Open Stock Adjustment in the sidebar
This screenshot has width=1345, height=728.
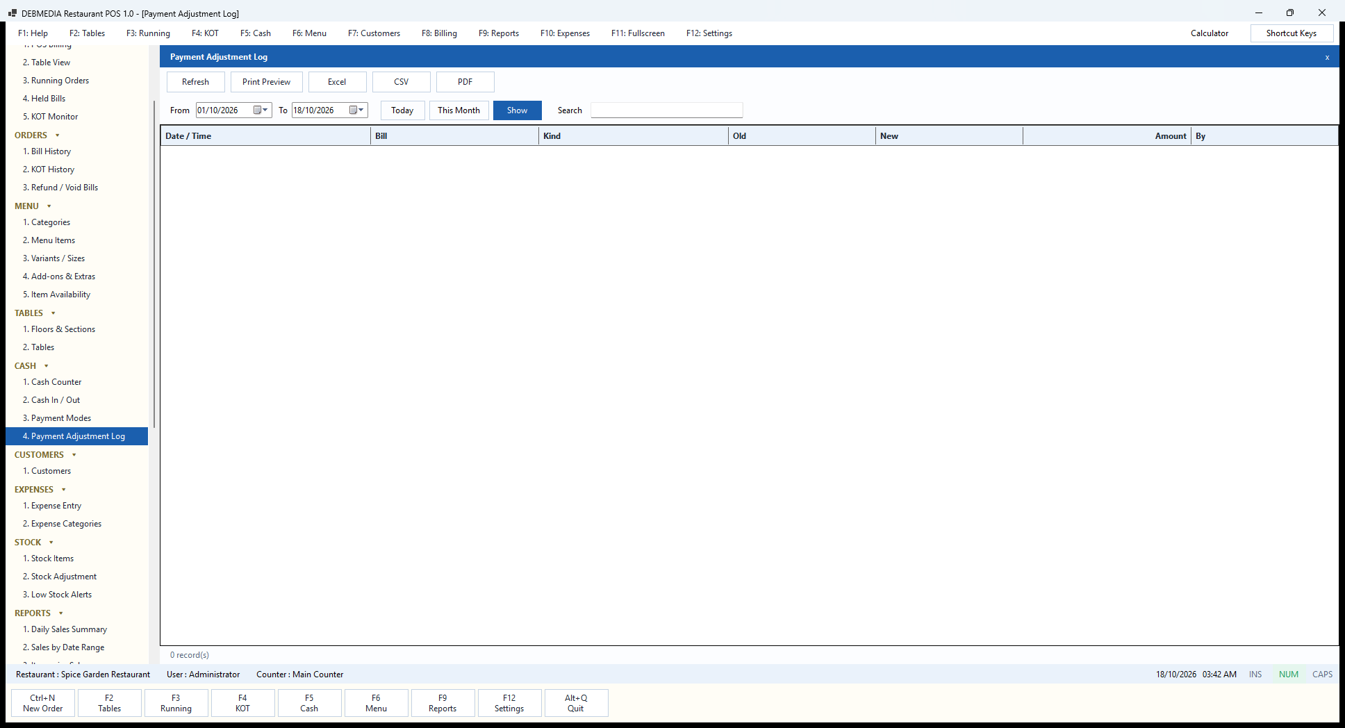[60, 577]
